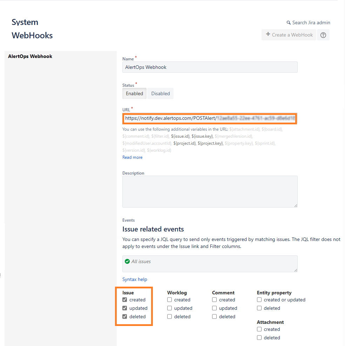This screenshot has height=346, width=345.
Task: Check the Attachment deleted checkbox
Action: 259,338
